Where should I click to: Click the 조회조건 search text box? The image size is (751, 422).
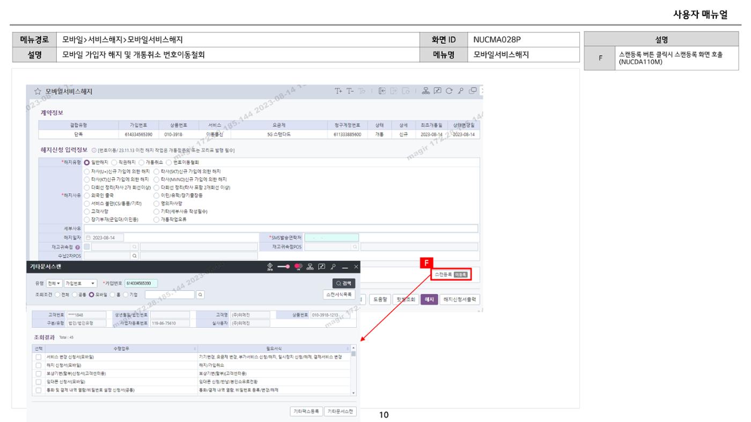pyautogui.click(x=170, y=294)
